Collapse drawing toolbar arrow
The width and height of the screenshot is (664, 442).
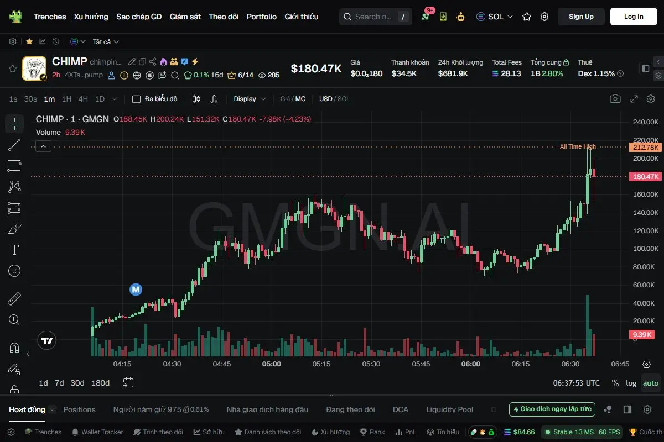tap(28, 354)
